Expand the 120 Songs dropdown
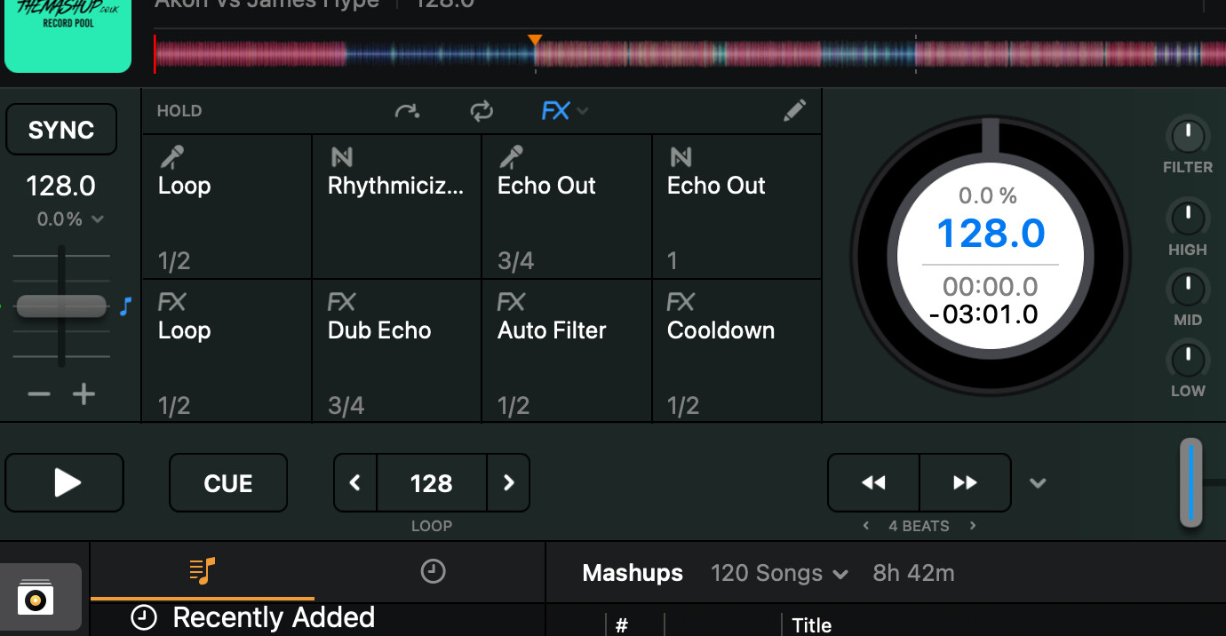Image resolution: width=1226 pixels, height=636 pixels. (x=779, y=574)
